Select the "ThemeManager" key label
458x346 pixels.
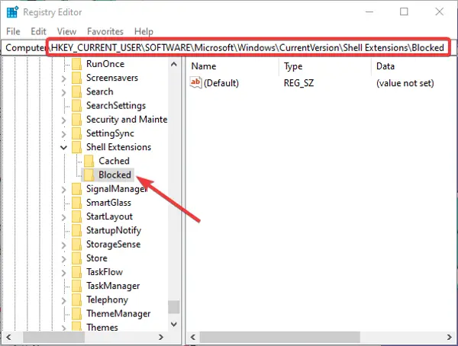point(118,314)
